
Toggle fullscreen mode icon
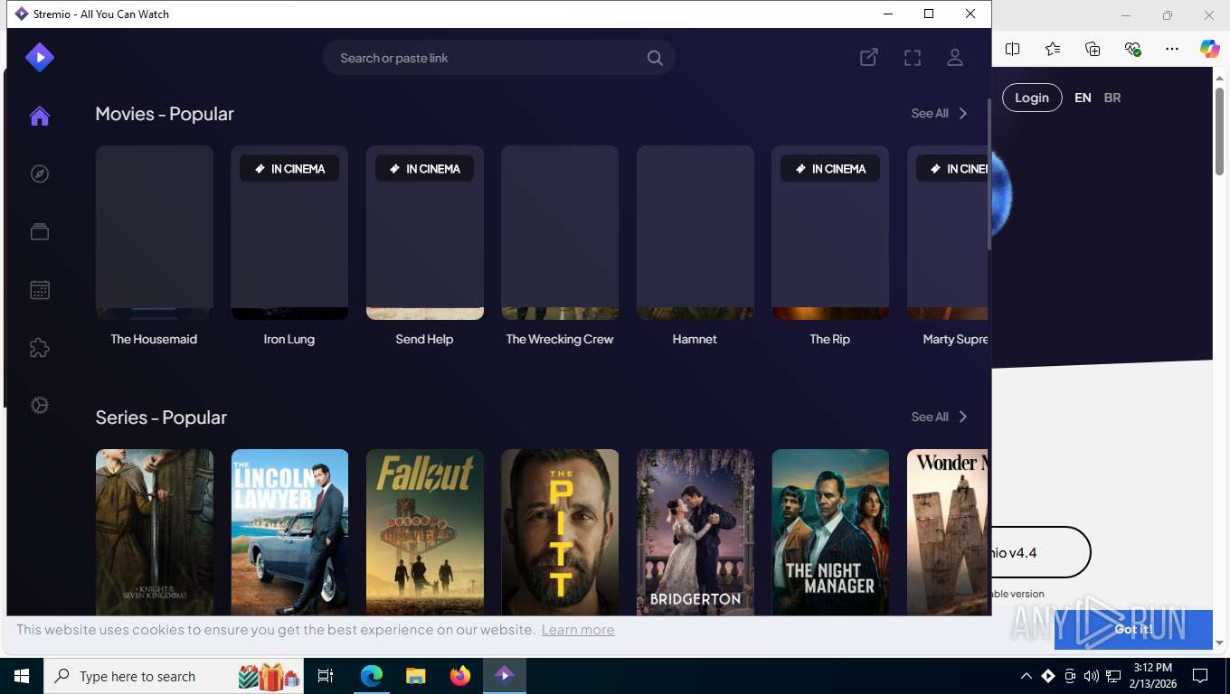913,58
